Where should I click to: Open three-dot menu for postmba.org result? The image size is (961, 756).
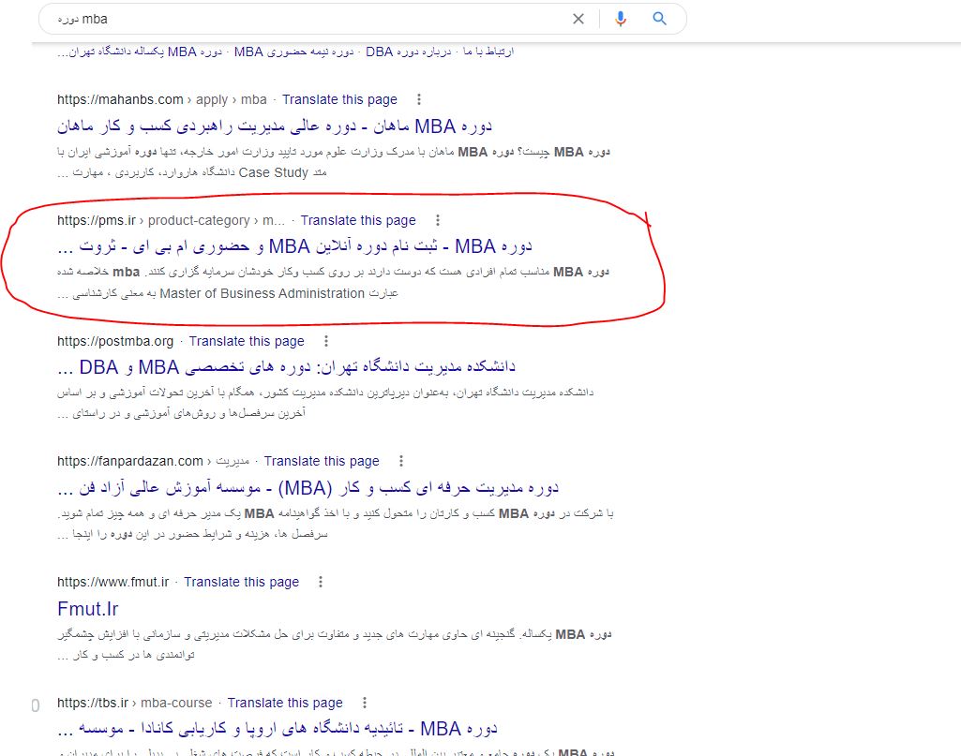click(x=326, y=341)
